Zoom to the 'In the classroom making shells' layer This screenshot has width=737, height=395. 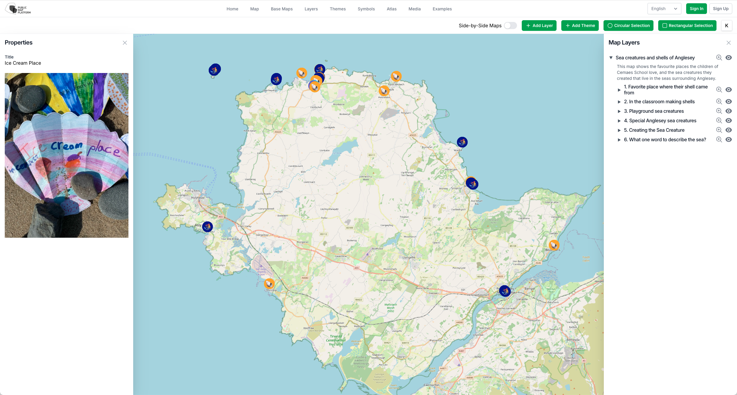click(719, 101)
